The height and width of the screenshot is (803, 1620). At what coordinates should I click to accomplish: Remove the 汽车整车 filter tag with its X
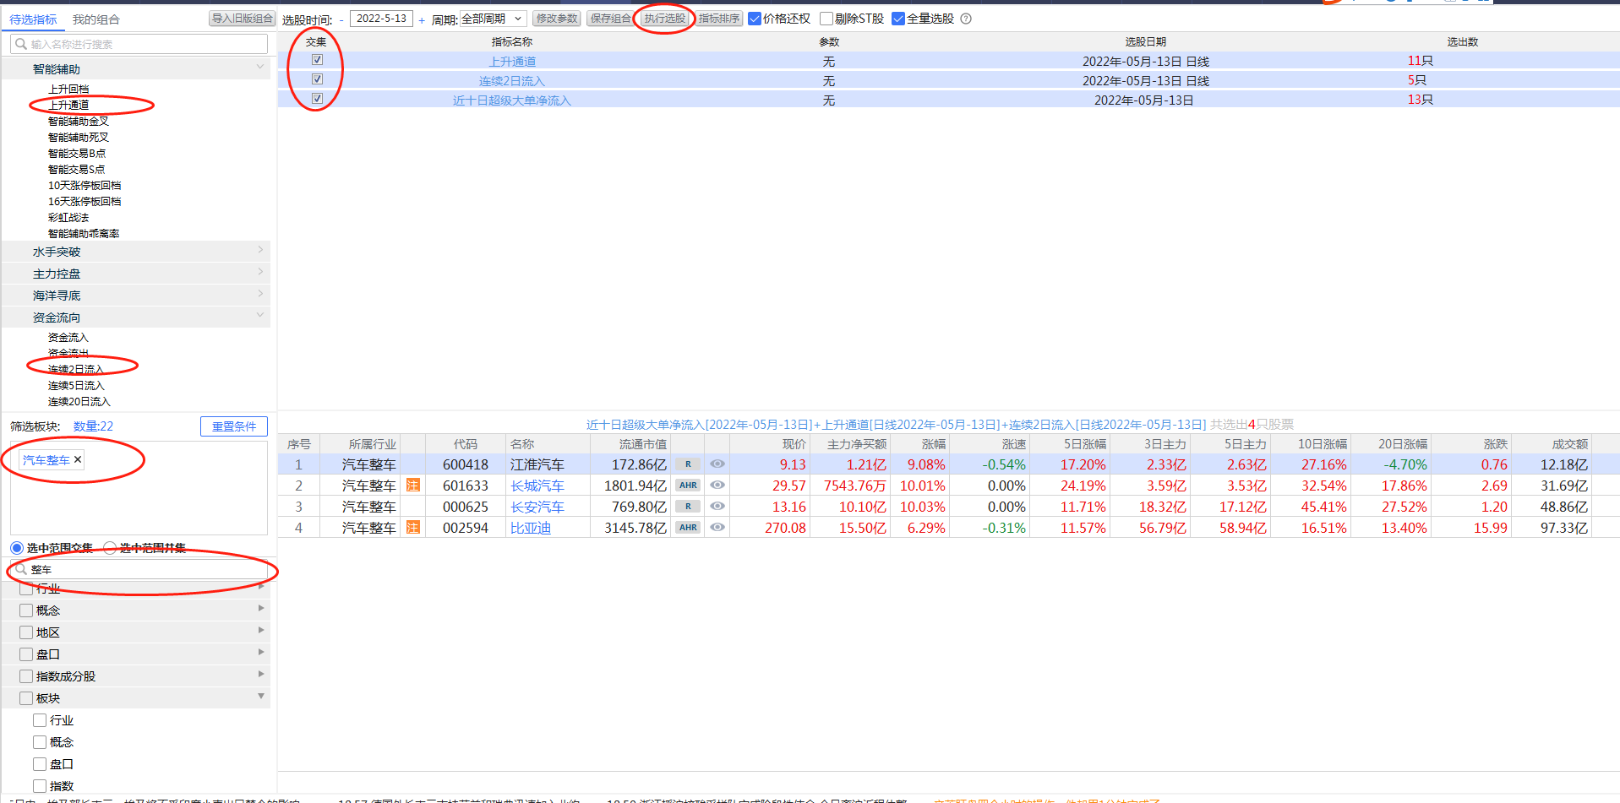tap(78, 459)
